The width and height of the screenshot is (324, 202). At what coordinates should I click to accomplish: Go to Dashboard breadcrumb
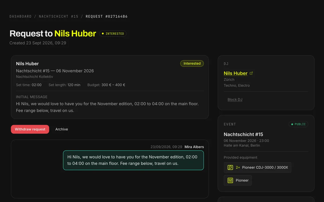click(21, 16)
